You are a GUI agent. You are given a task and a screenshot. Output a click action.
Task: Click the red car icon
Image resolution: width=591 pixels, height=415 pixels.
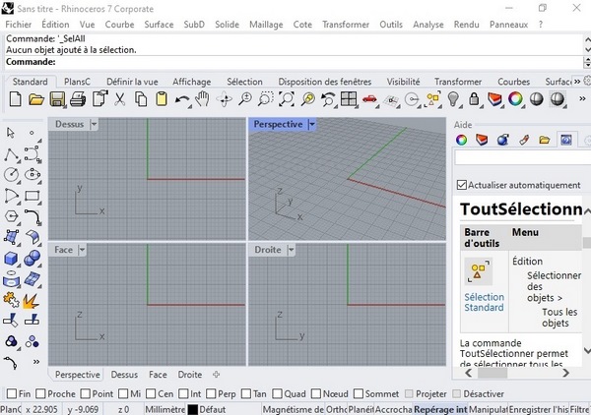(369, 99)
